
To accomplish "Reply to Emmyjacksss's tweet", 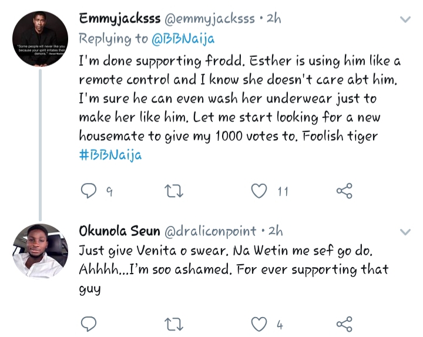I will [88, 190].
